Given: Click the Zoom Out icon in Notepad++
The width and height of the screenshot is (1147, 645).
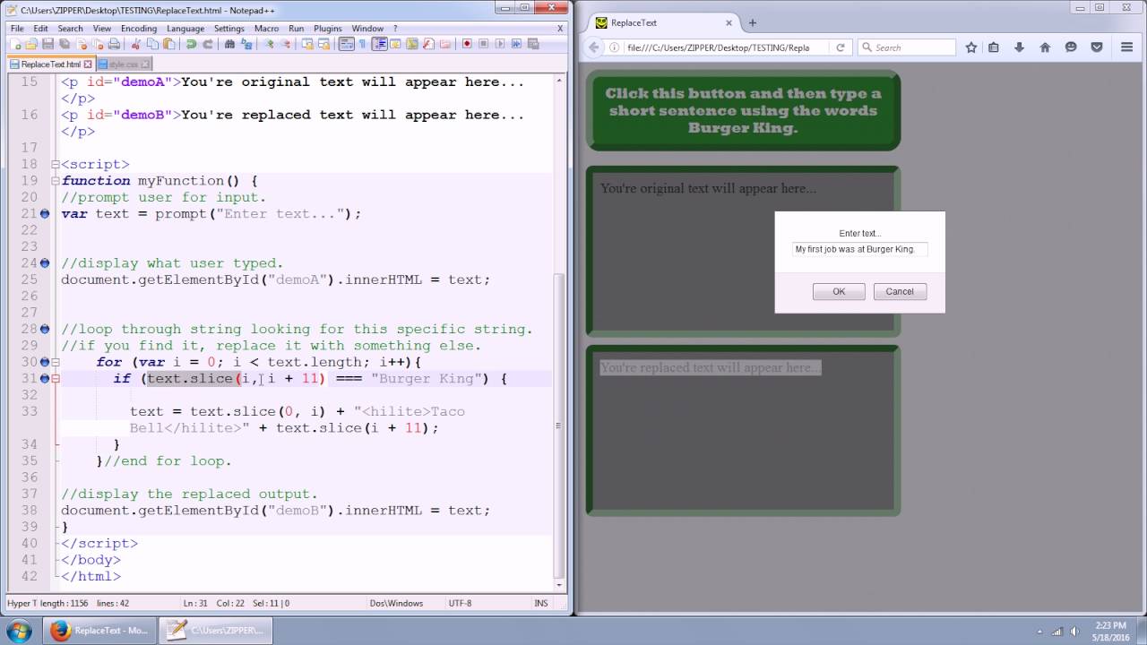Looking at the screenshot, I should coord(285,44).
